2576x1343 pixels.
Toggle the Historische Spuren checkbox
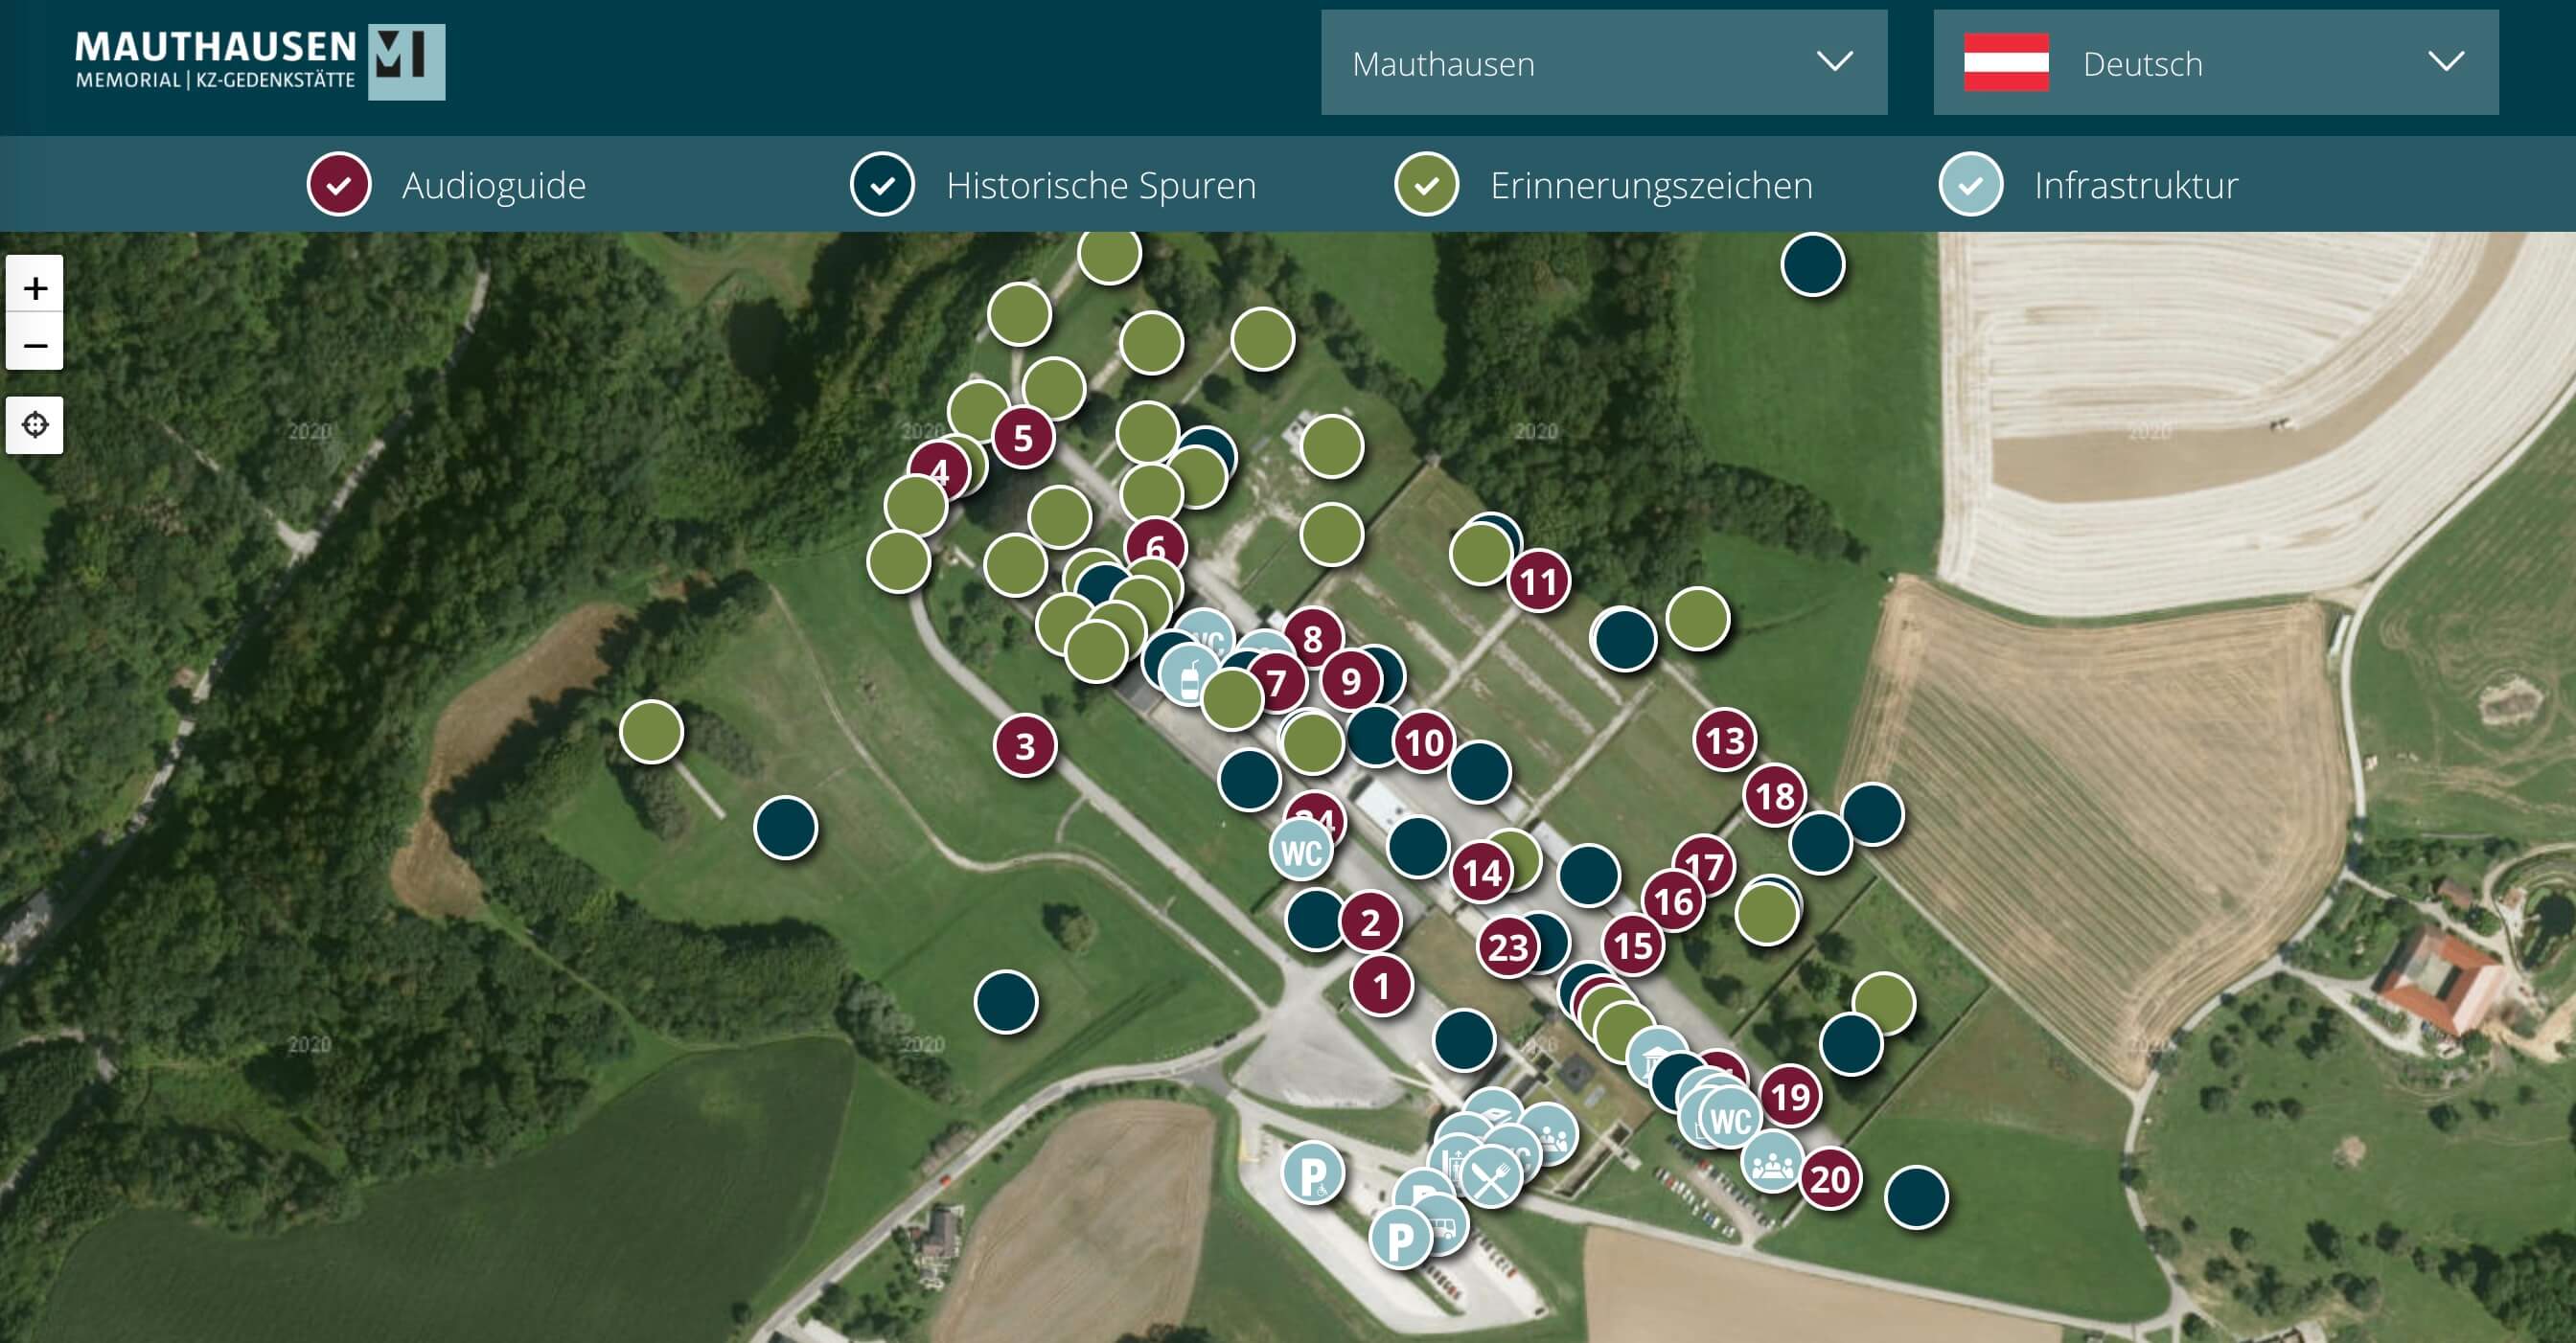882,185
